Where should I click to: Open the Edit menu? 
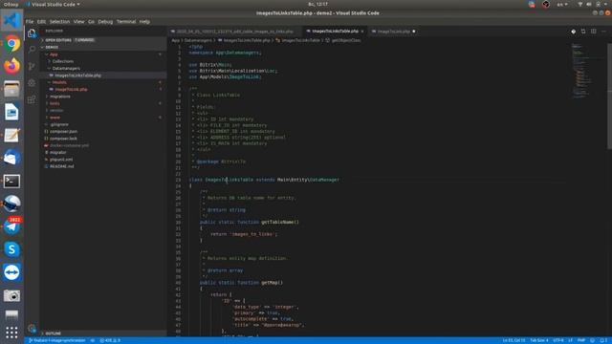coord(41,22)
